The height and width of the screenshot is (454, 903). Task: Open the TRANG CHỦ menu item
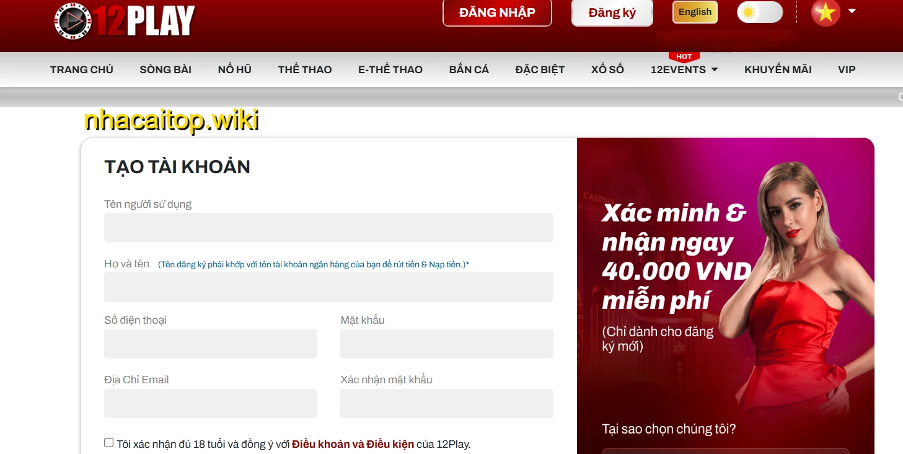[82, 69]
